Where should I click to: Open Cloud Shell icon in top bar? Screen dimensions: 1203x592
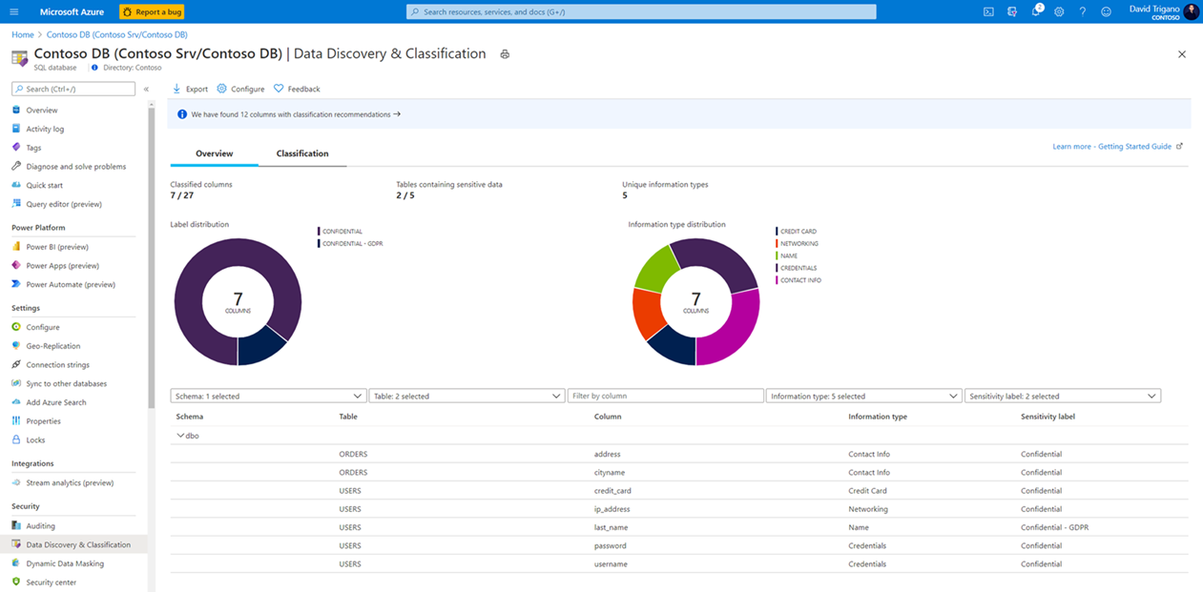(x=988, y=11)
